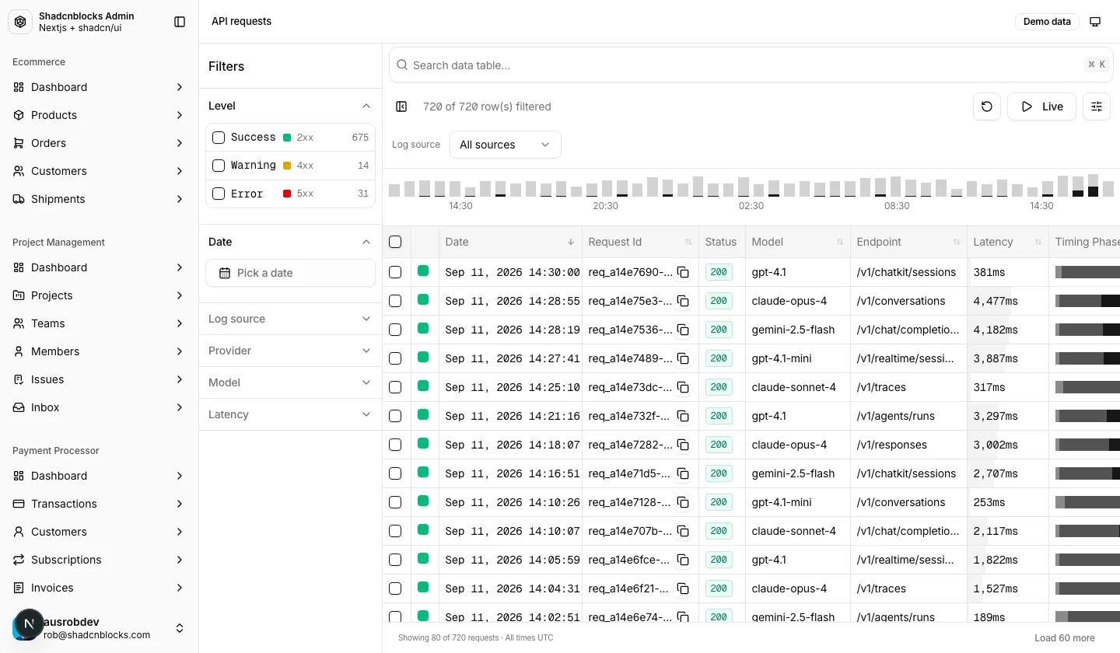Collapse the filters panel icon

pos(401,107)
